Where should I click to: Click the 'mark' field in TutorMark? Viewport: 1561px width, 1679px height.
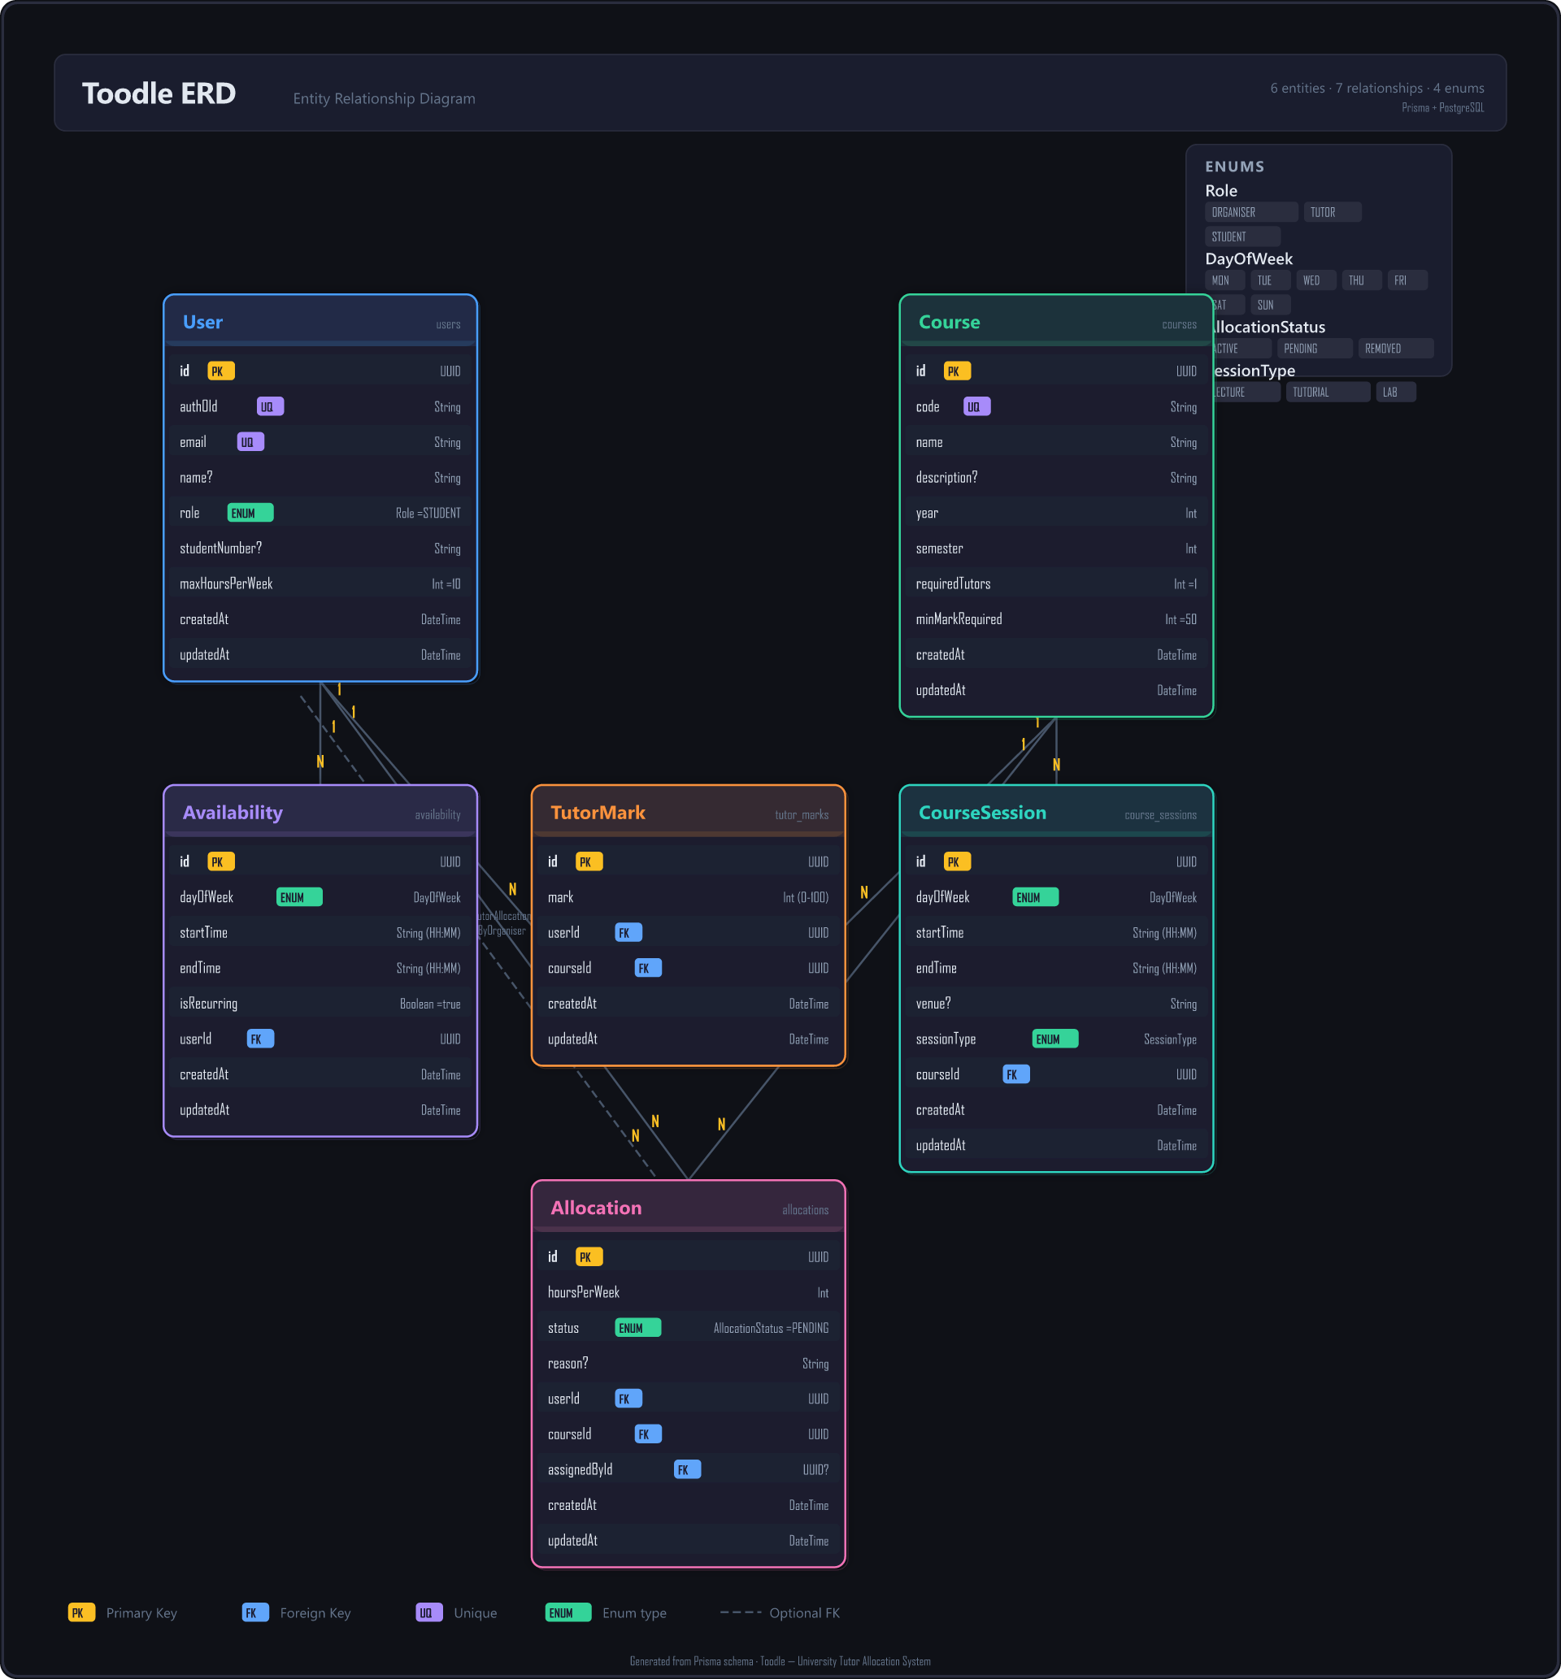560,897
